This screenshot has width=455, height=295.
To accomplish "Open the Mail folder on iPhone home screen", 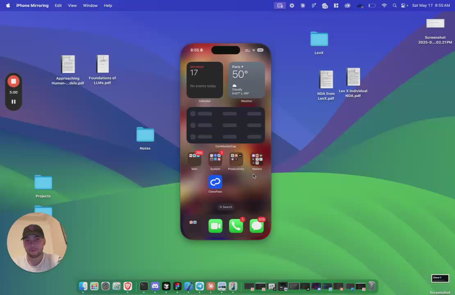I will pos(194,159).
